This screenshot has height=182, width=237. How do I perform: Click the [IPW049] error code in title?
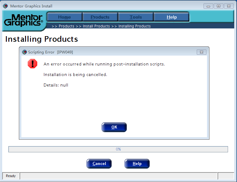point(65,52)
